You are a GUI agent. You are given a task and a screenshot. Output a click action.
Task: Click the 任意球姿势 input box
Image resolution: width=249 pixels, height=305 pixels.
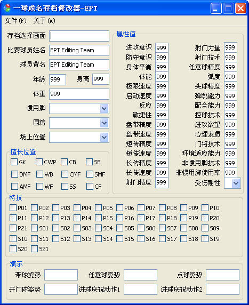point(140,275)
